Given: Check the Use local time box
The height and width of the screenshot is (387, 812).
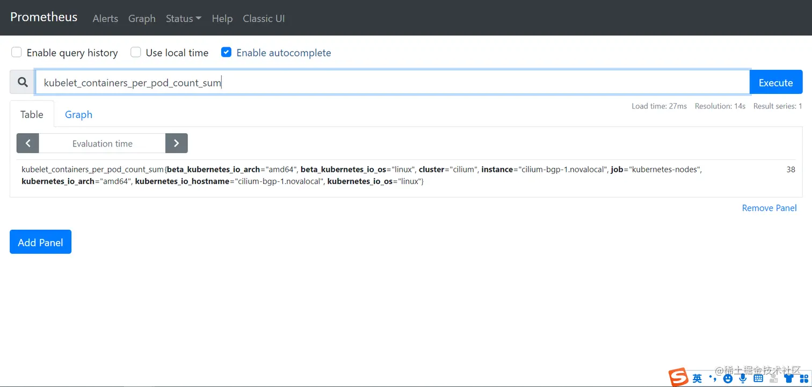Looking at the screenshot, I should (x=136, y=52).
